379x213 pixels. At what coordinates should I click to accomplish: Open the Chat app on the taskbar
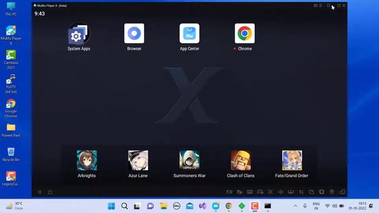point(150,206)
